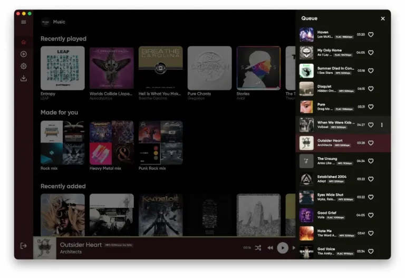Toggle heart for Good Grief by Voila
405x278 pixels.
371,215
